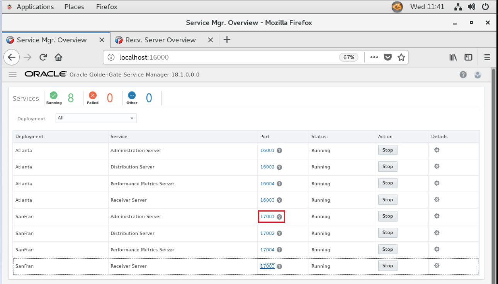Stop the Atlanta Distribution Server
Screen dimensions: 498x284
[388, 167]
